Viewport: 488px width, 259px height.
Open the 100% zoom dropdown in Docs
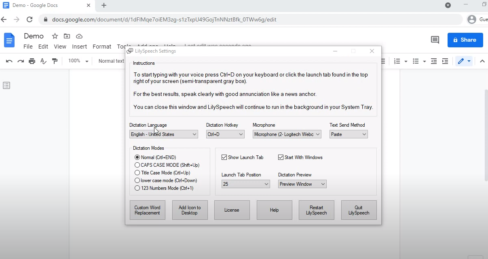coord(78,61)
